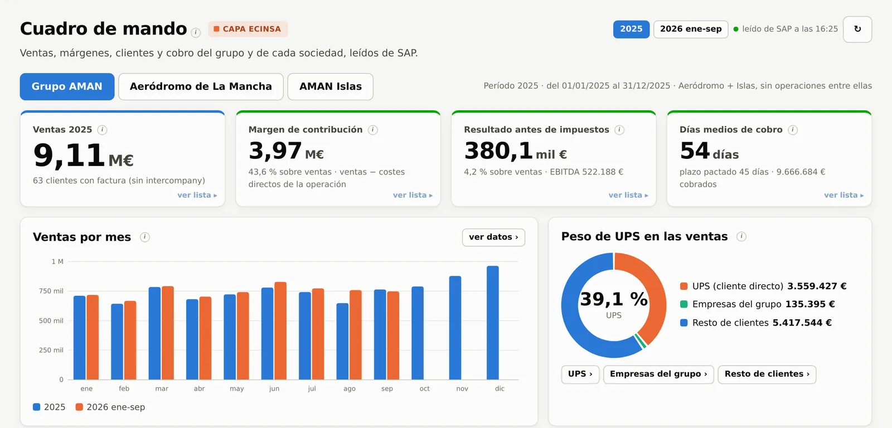
Task: Click the oct label on the chart axis
Action: 425,388
